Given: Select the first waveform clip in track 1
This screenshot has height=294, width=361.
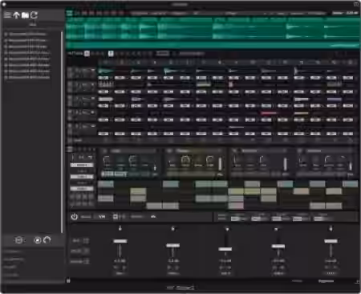Looking at the screenshot, I should click(106, 71).
